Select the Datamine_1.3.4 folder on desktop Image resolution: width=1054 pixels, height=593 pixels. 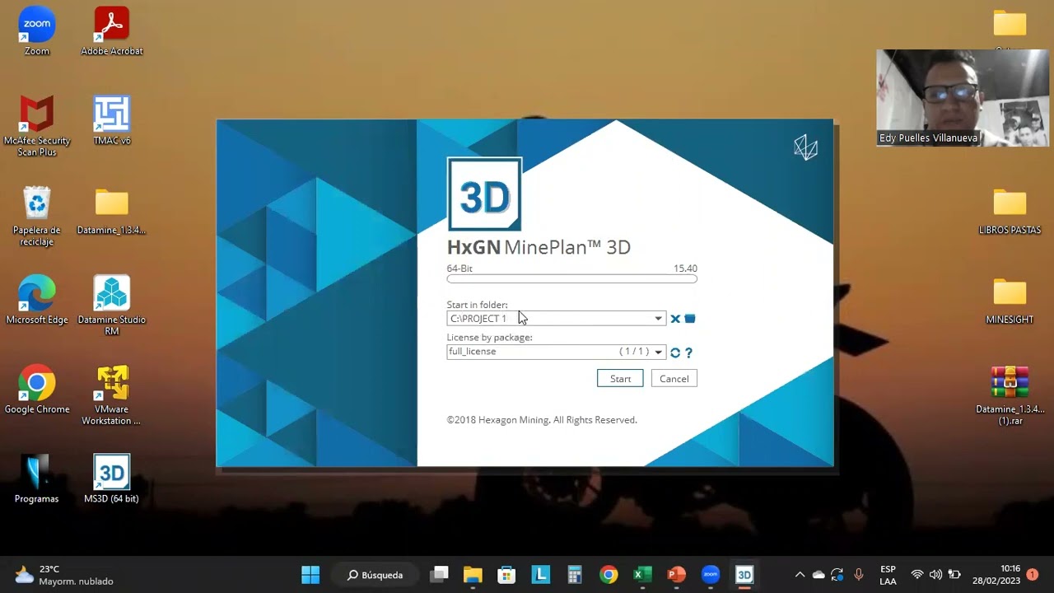point(112,212)
